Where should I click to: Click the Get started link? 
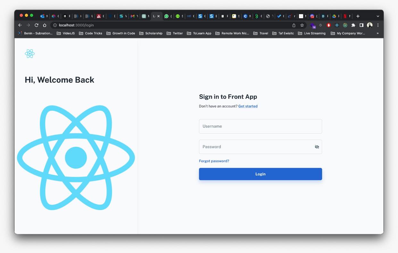pyautogui.click(x=248, y=106)
